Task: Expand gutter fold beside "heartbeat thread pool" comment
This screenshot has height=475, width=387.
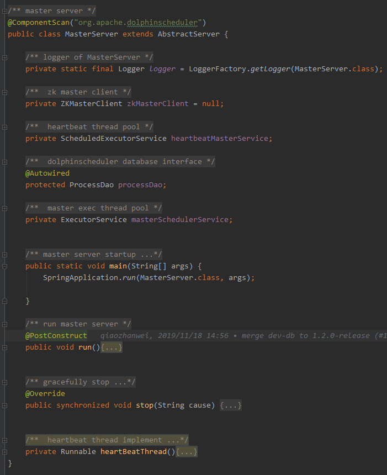Action: pos(4,127)
